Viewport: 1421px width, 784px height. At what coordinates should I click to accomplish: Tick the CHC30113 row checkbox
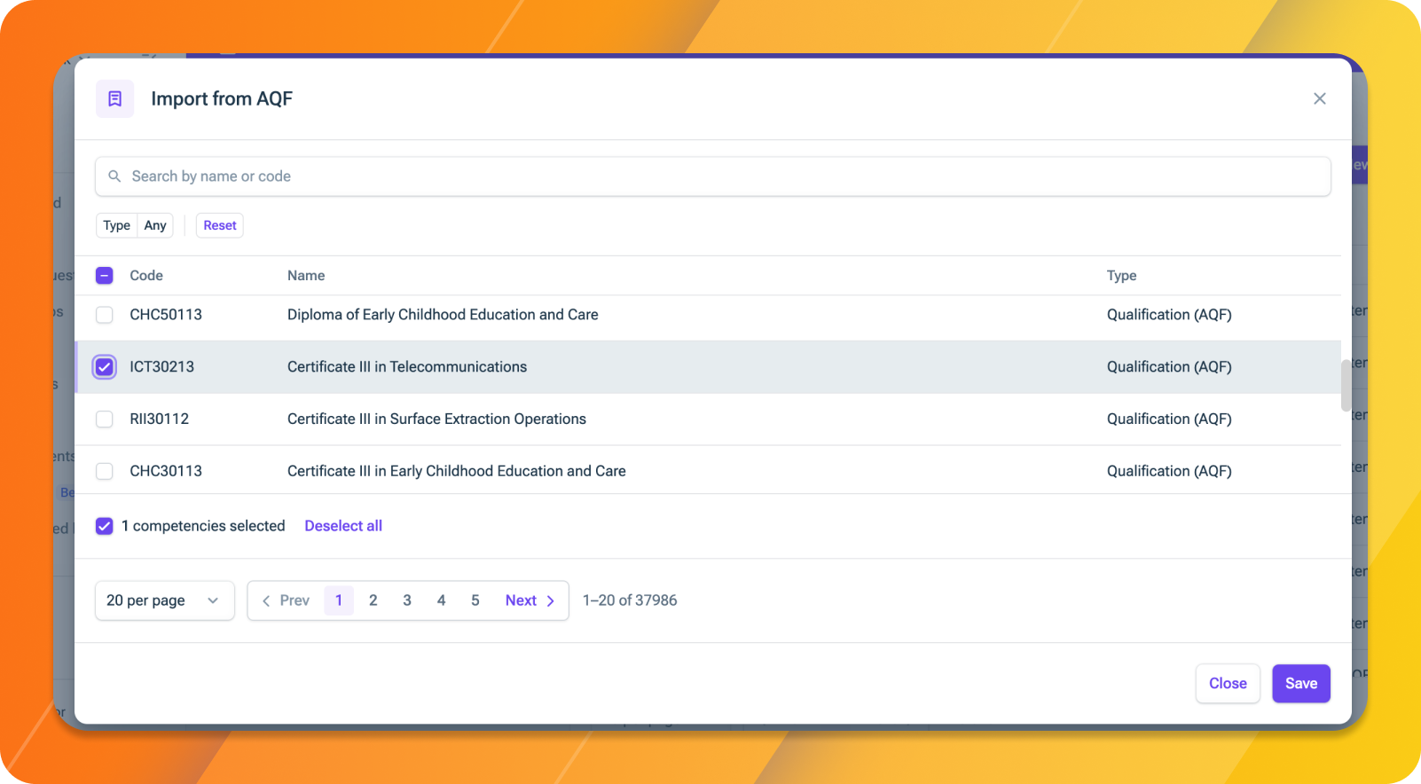pos(105,471)
